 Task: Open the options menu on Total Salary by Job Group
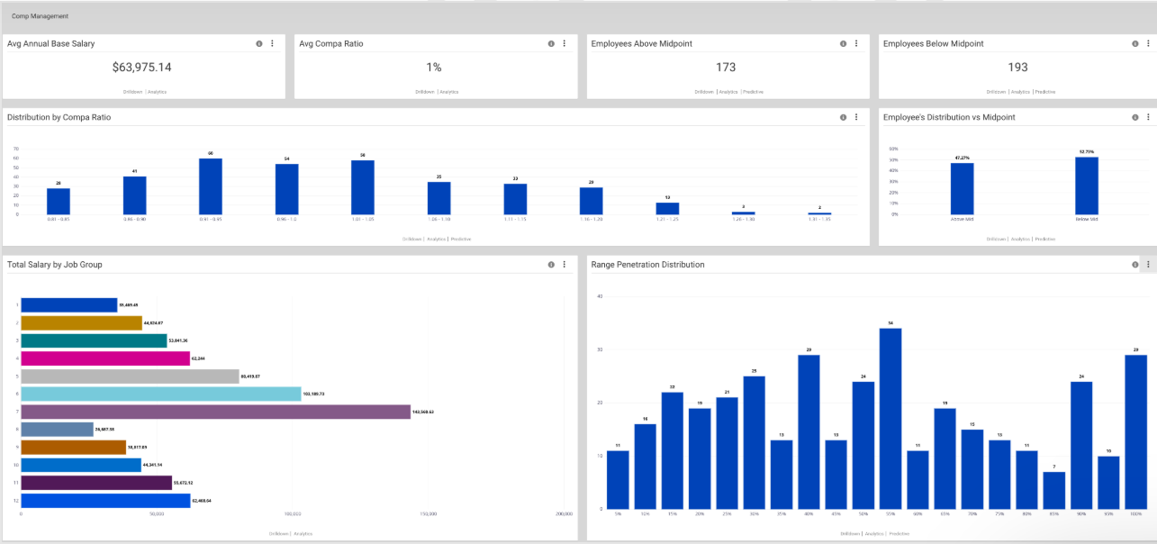pyautogui.click(x=565, y=264)
